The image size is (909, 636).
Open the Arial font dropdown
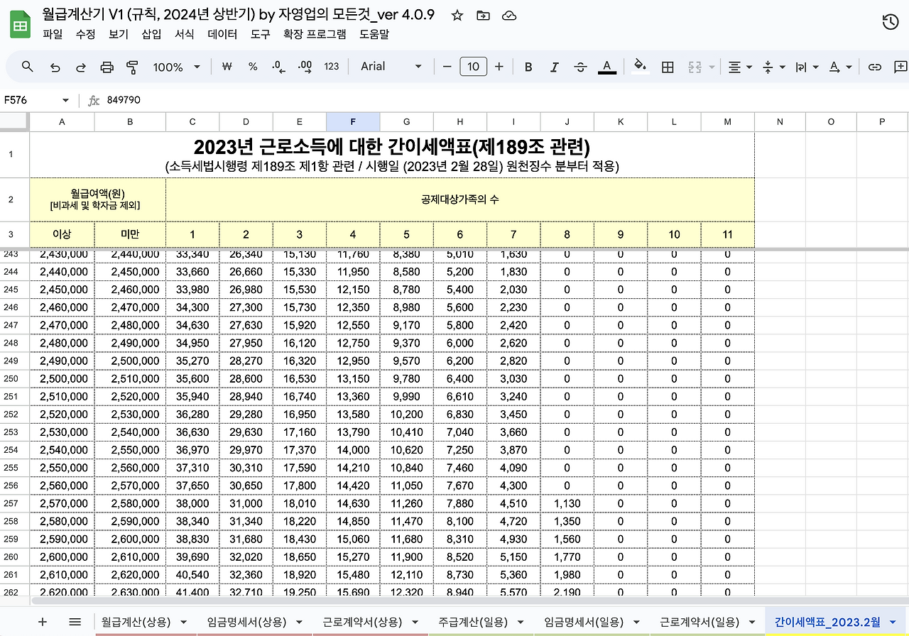click(x=391, y=67)
